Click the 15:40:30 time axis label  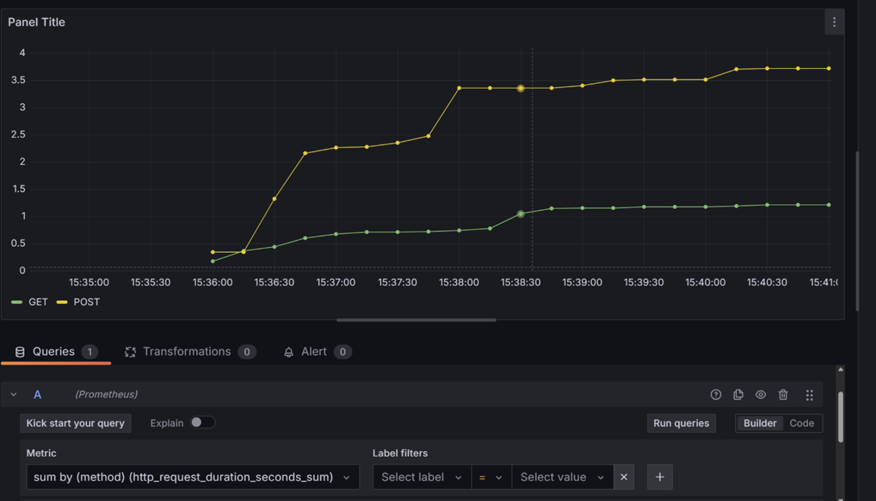(767, 283)
